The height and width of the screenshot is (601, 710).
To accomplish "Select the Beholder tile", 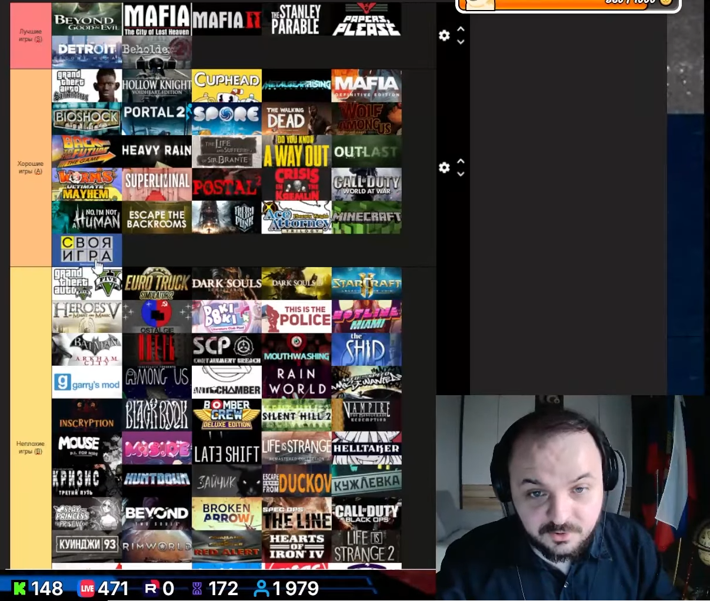I will tap(157, 52).
